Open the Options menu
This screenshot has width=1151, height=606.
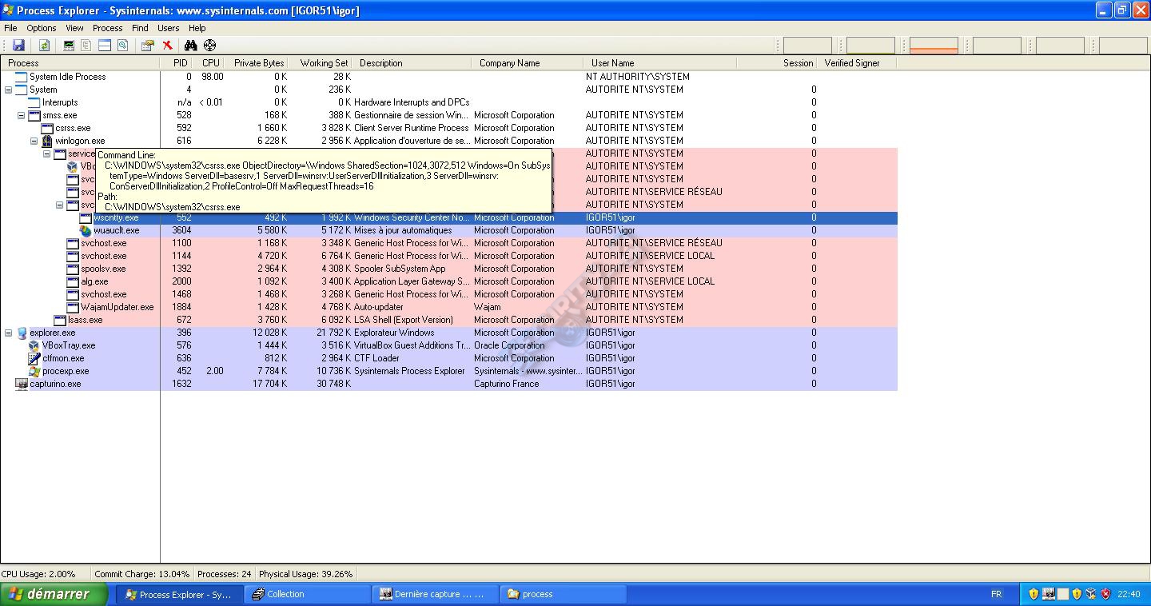[x=42, y=28]
